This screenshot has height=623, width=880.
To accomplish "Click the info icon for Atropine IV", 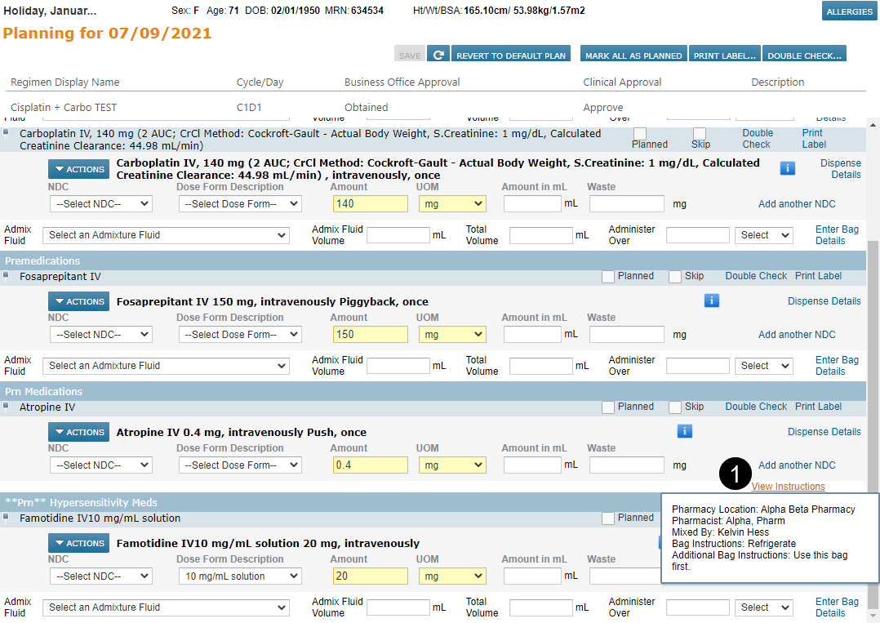I will 684,431.
